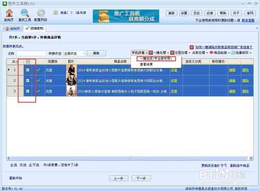Image resolution: width=260 pixels, height=192 pixels.
Task: Click the batch modify icon at toolbar end
Action: (233, 53)
